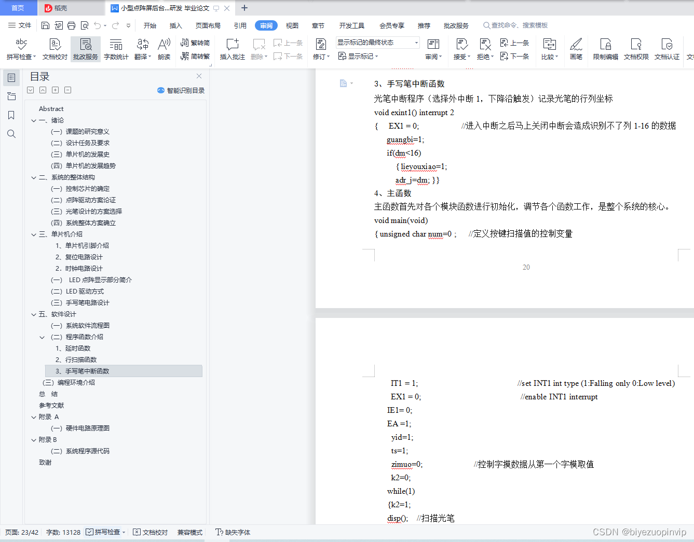
Task: Open the 字数统计 word count tool
Action: point(116,49)
